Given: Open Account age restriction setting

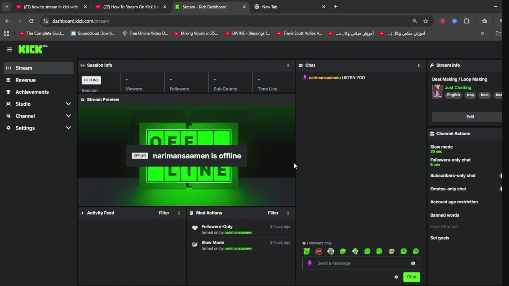Looking at the screenshot, I should 454,202.
